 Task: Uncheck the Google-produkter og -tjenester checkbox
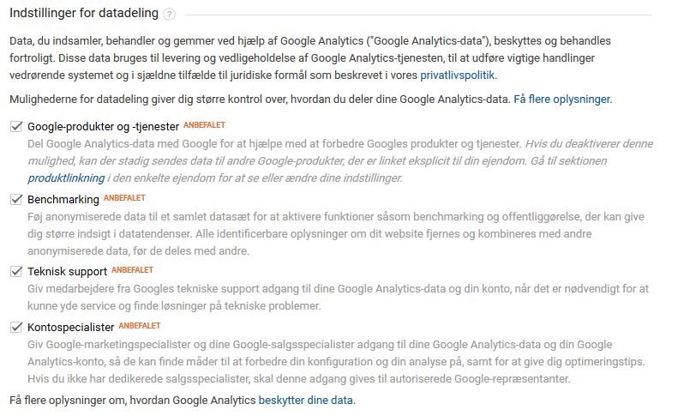16,127
